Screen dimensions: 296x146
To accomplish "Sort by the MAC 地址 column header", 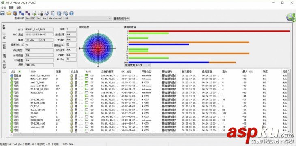I will pyautogui.click(x=130, y=71).
